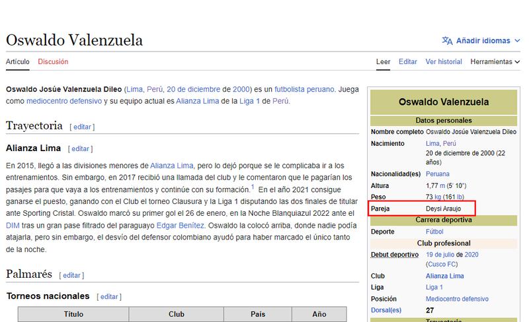Open the Ver historial tab
The height and width of the screenshot is (322, 529).
pyautogui.click(x=444, y=61)
